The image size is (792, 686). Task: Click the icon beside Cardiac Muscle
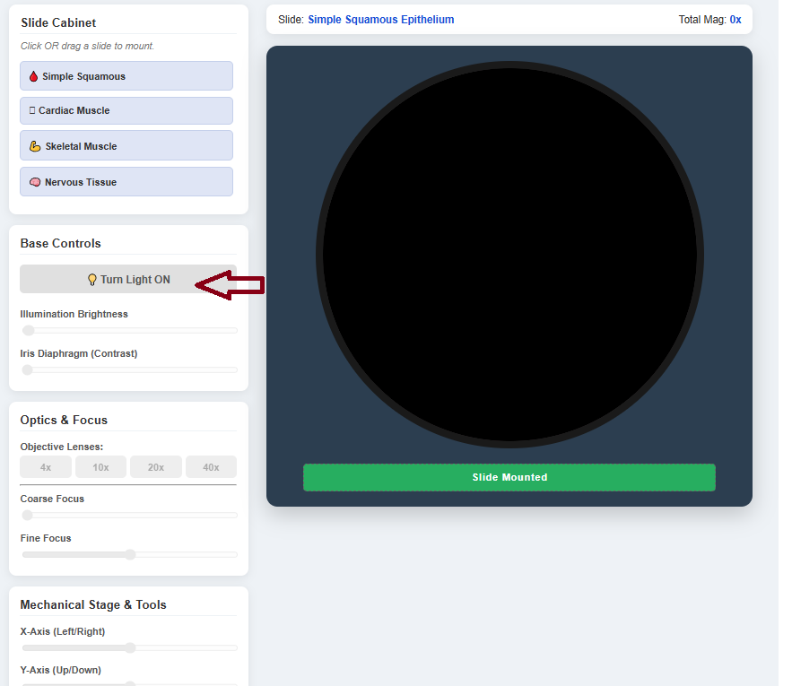pos(32,110)
